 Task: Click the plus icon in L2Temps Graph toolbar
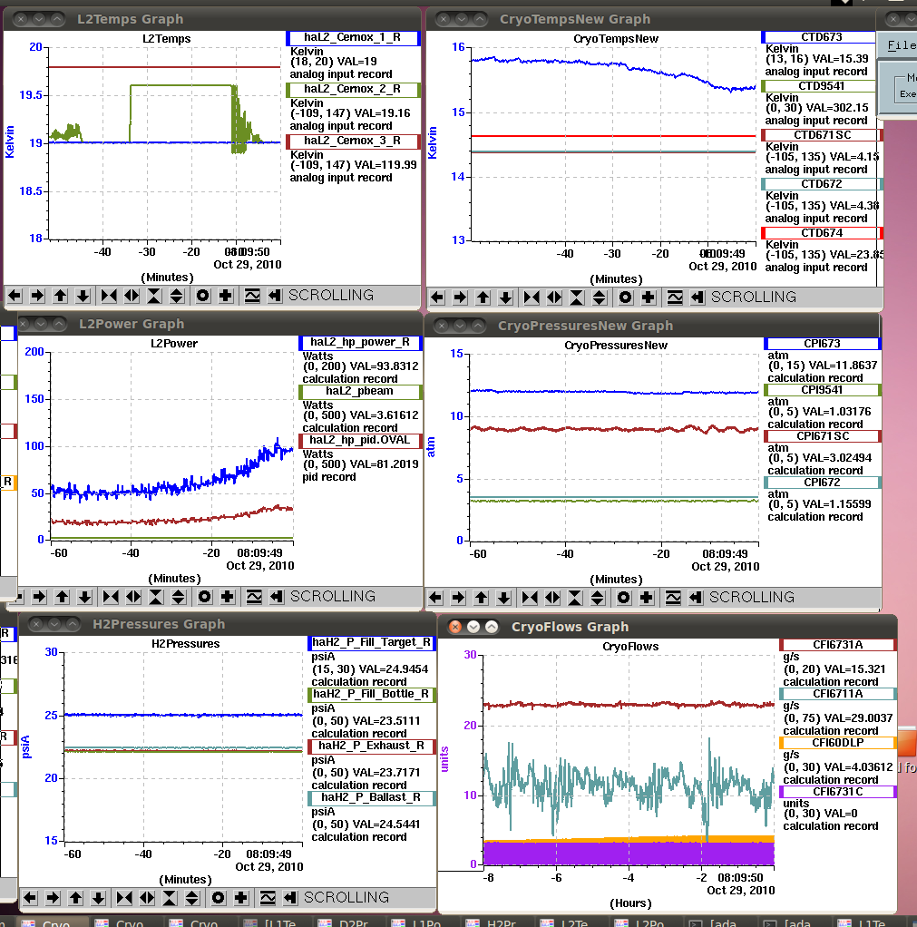pos(225,296)
